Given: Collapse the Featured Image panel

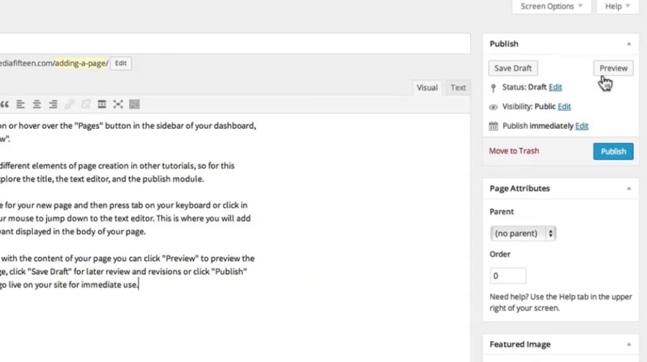Looking at the screenshot, I should pos(629,344).
